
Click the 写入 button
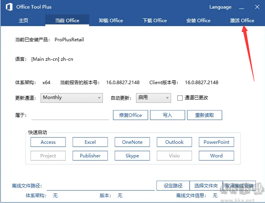(x=168, y=115)
